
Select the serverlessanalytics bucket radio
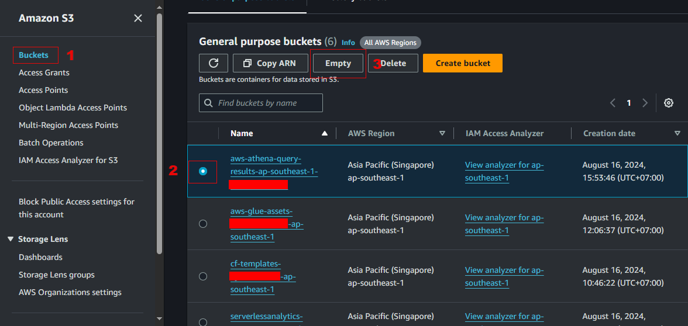pyautogui.click(x=202, y=322)
